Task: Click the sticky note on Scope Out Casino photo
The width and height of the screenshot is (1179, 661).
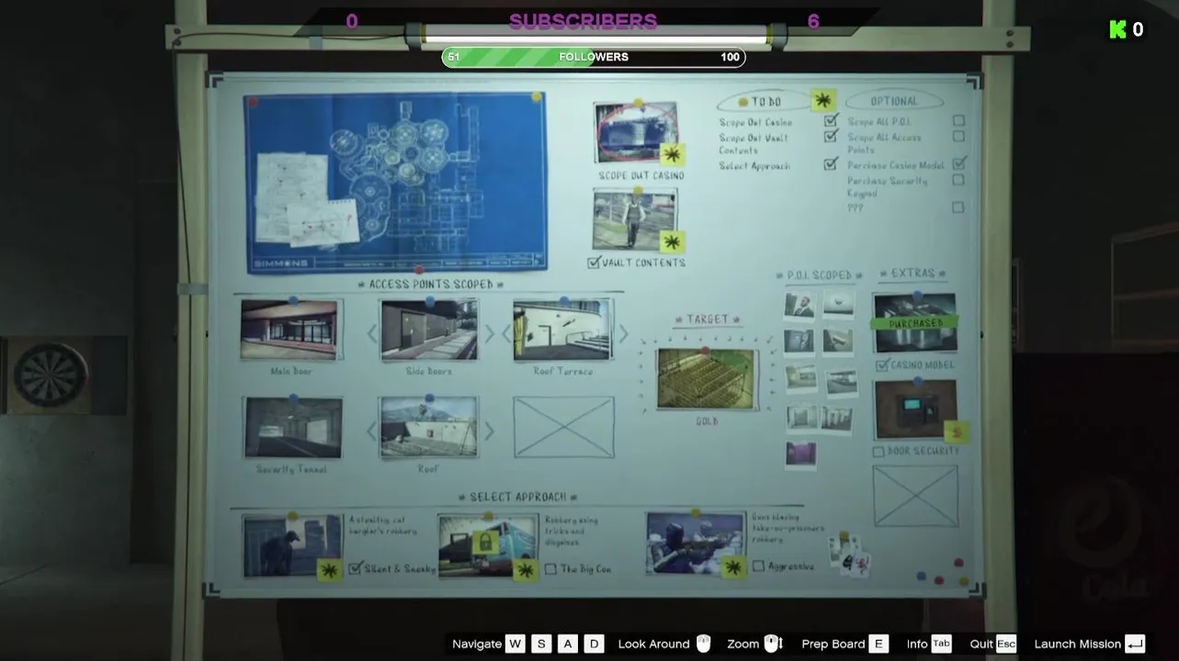Action: point(672,154)
